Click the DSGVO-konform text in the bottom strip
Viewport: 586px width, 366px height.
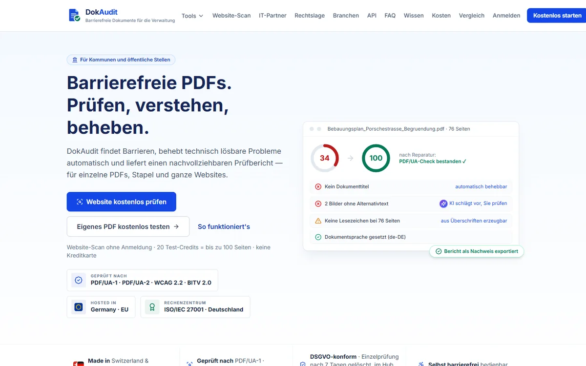[x=333, y=357]
